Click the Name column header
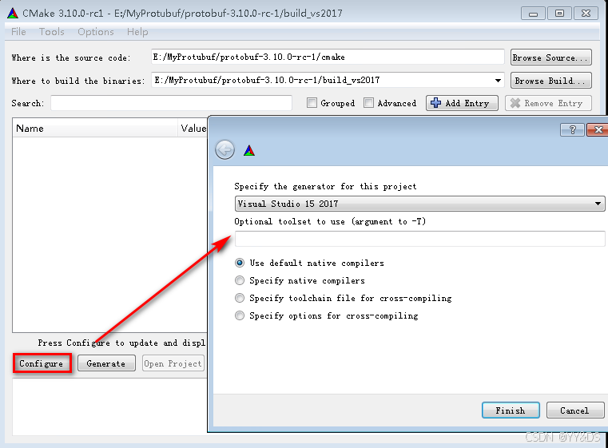Image resolution: width=608 pixels, height=448 pixels. point(95,129)
